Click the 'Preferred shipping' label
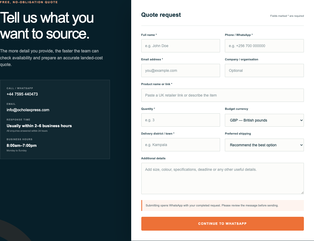314x241 pixels. 238,134
